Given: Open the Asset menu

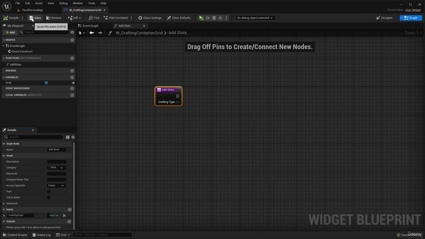Looking at the screenshot, I should [39, 3].
